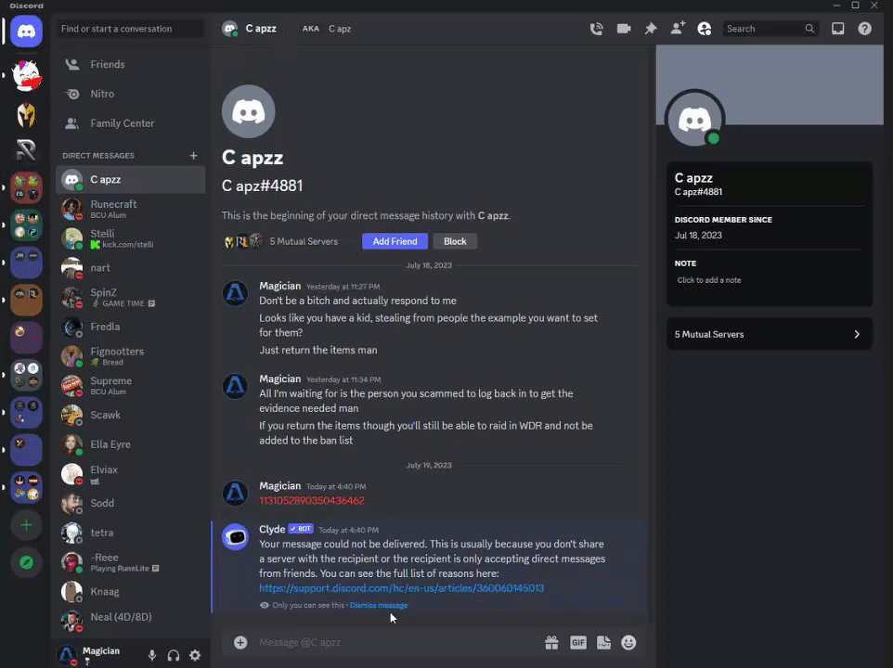The image size is (893, 668).
Task: Show pinned messages icon
Action: (651, 29)
